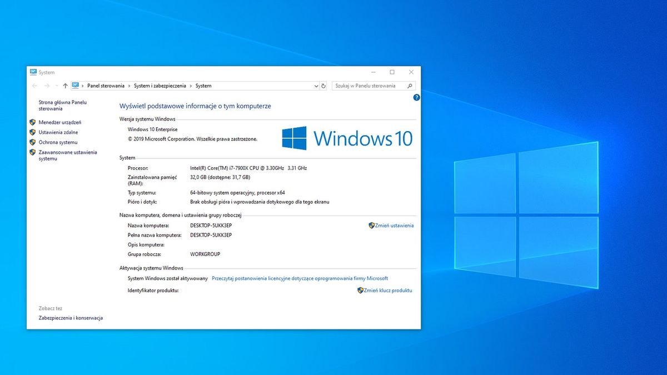Click shield icon beside Ochrona systemu

pyautogui.click(x=33, y=142)
